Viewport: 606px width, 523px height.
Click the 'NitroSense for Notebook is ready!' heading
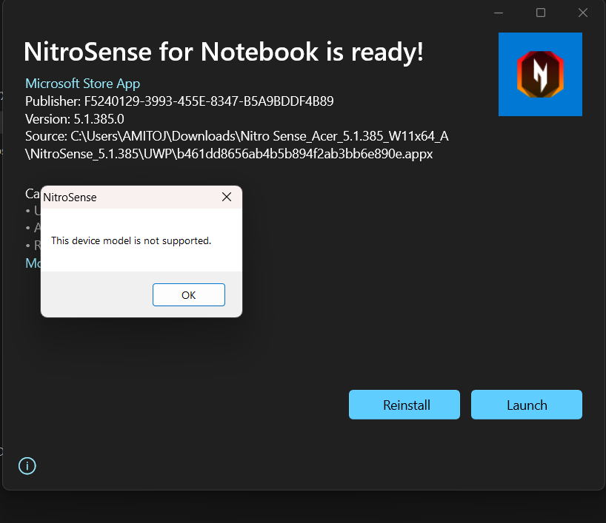[224, 52]
